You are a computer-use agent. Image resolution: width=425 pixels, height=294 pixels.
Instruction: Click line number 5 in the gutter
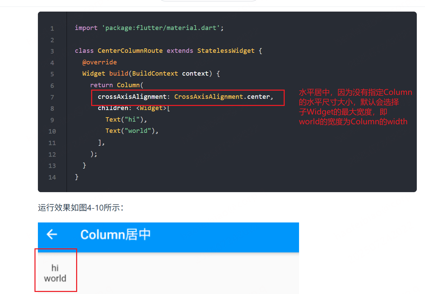(52, 74)
